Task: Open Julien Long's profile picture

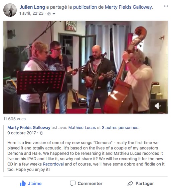Action: 10,10
